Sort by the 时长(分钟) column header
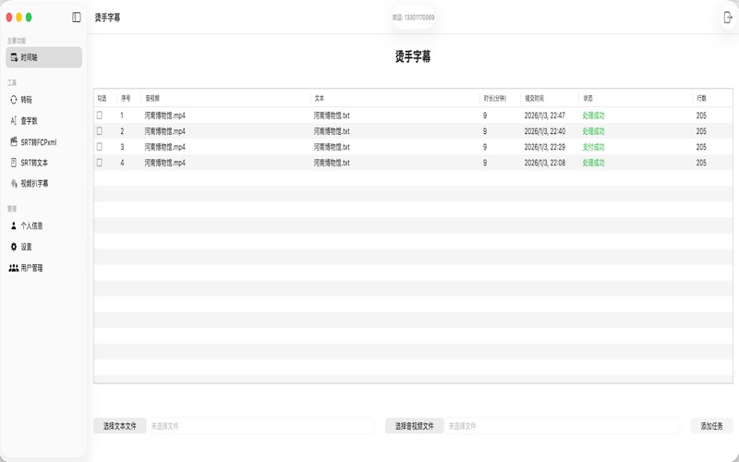Screen dimensions: 739x462 [495, 99]
